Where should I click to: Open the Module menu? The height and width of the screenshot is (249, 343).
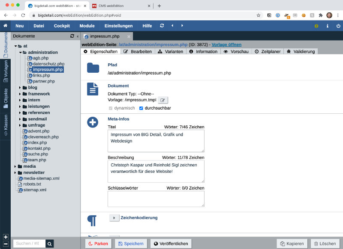tap(87, 26)
